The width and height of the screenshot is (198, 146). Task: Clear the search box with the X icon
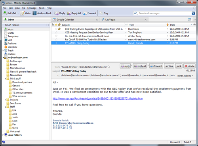(x=193, y=13)
